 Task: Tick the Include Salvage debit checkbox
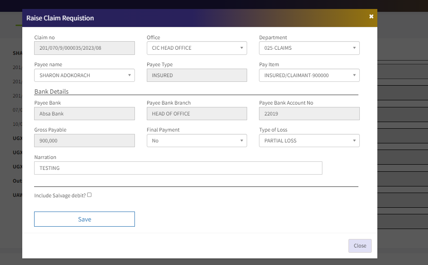pos(89,195)
